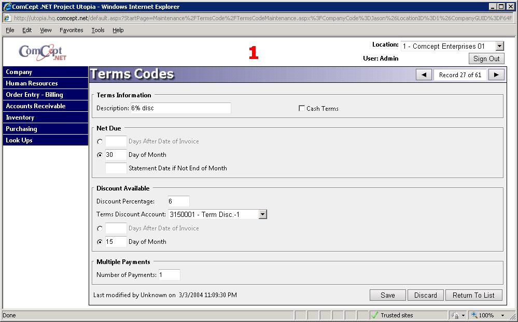Go to the previous record arrow
518x322 pixels.
click(424, 75)
